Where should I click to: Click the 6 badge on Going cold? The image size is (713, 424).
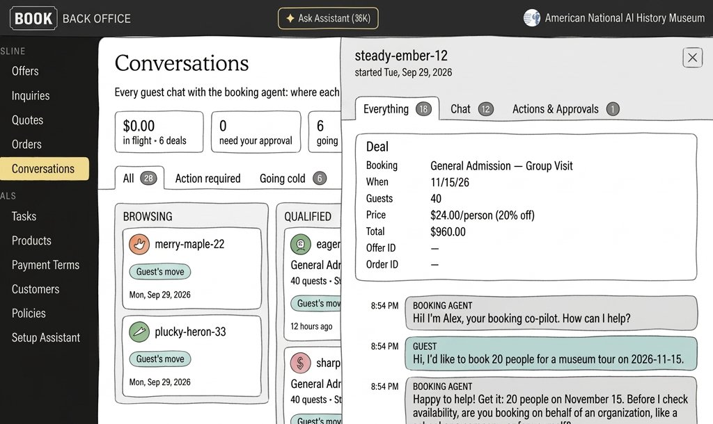coord(320,179)
